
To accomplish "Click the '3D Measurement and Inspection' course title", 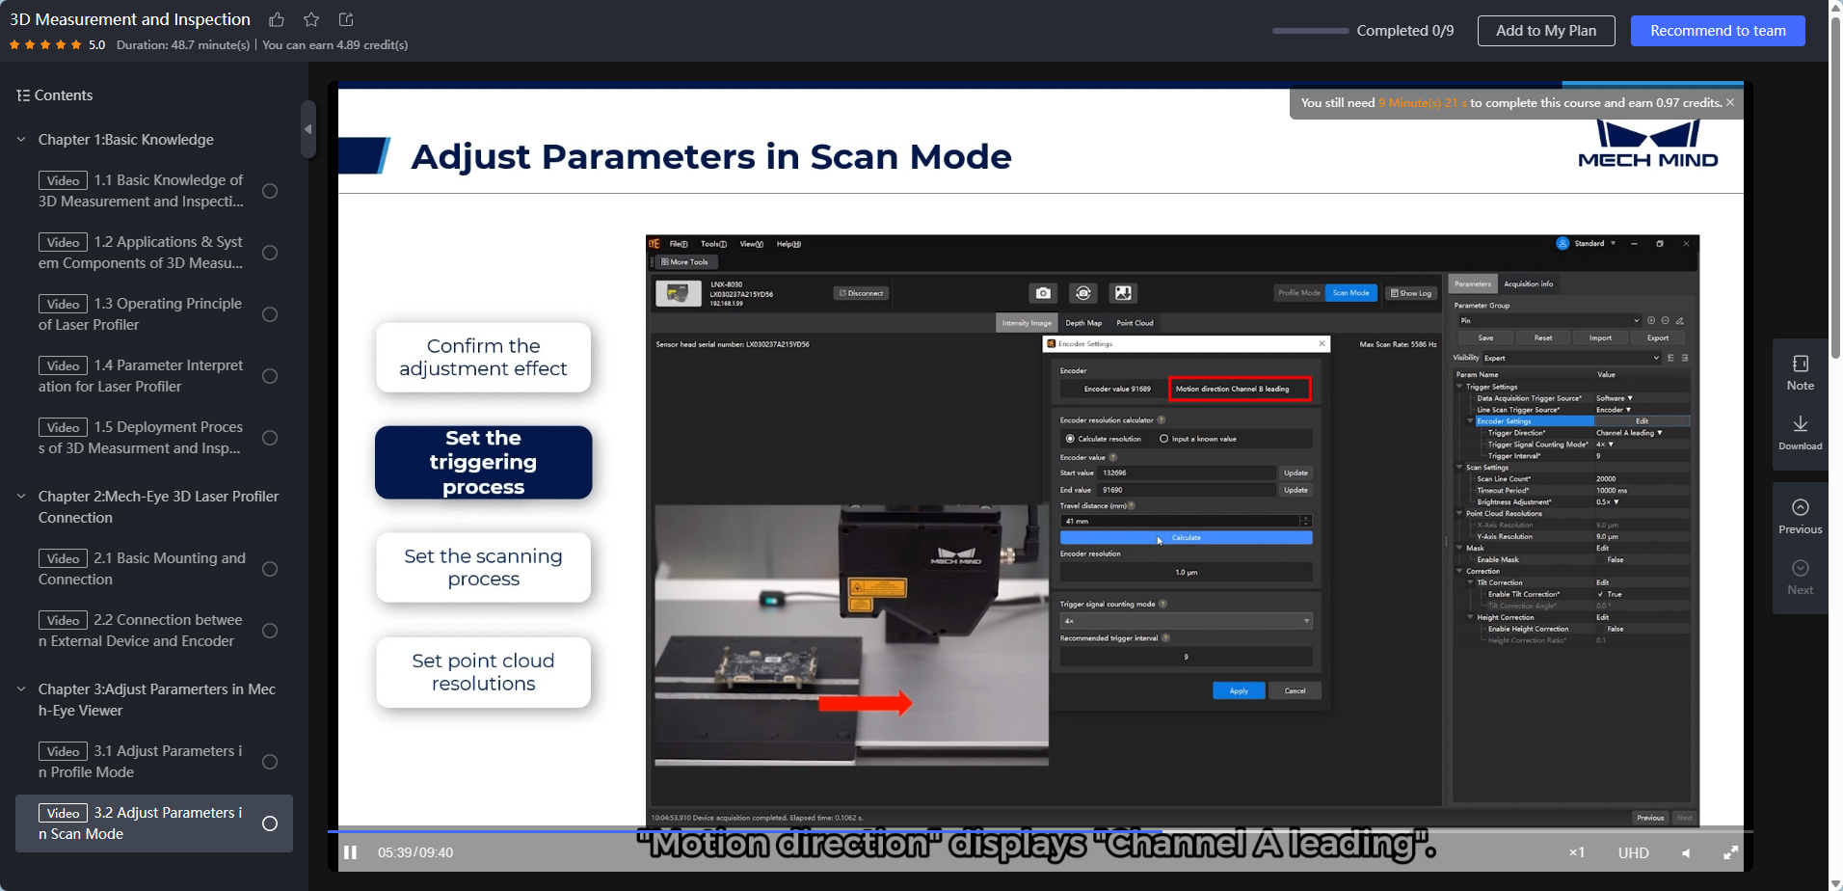I will (x=130, y=19).
